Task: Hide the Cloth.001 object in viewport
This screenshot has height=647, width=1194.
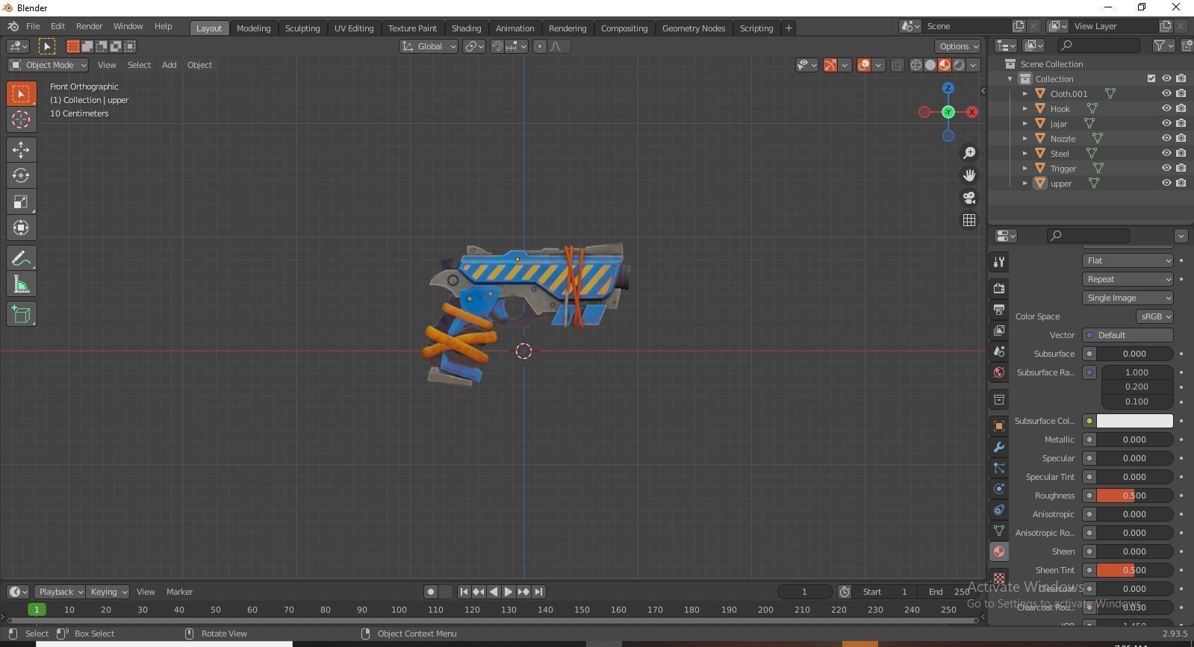Action: point(1166,93)
